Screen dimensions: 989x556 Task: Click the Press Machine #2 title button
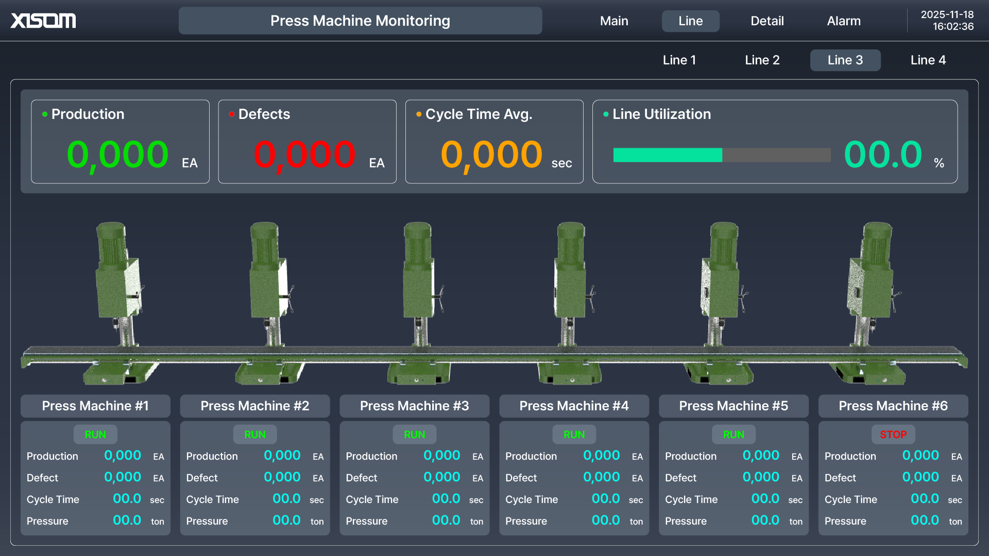click(x=254, y=406)
